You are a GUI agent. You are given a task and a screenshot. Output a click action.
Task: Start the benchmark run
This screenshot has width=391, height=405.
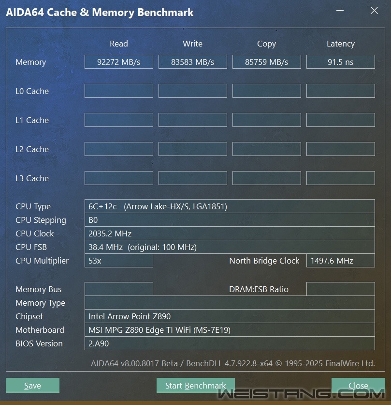(195, 386)
